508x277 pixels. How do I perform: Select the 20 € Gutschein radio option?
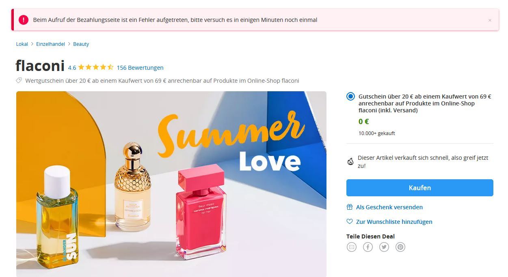coord(350,97)
